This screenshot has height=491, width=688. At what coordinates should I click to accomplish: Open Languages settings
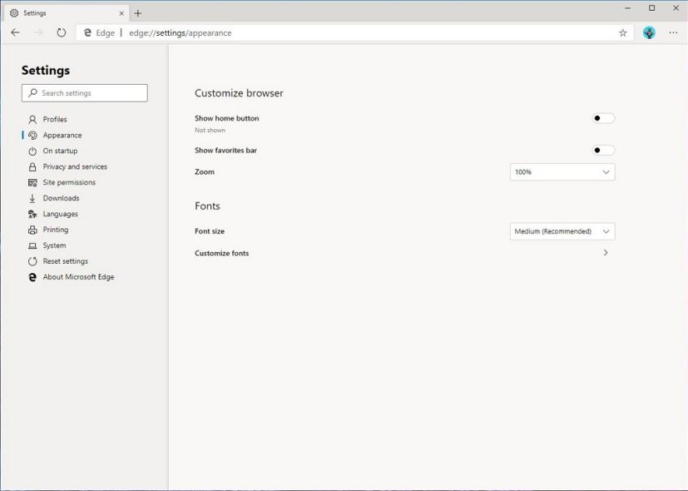61,214
